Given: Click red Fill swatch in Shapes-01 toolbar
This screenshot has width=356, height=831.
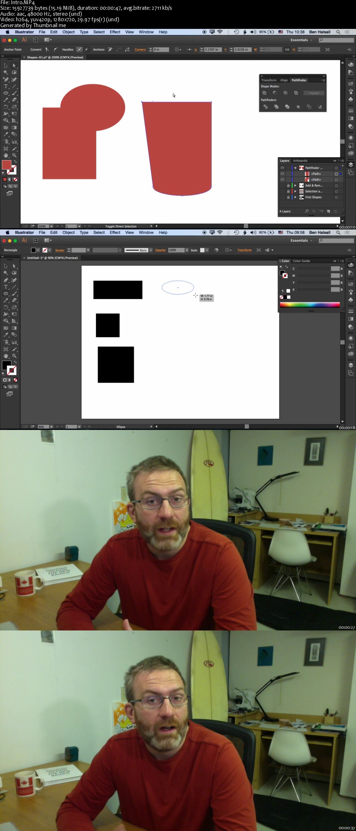Looking at the screenshot, I should coord(6,165).
